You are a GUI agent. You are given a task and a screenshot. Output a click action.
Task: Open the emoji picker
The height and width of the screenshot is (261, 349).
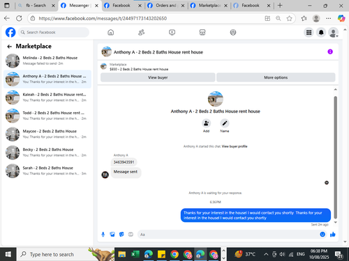click(322, 235)
